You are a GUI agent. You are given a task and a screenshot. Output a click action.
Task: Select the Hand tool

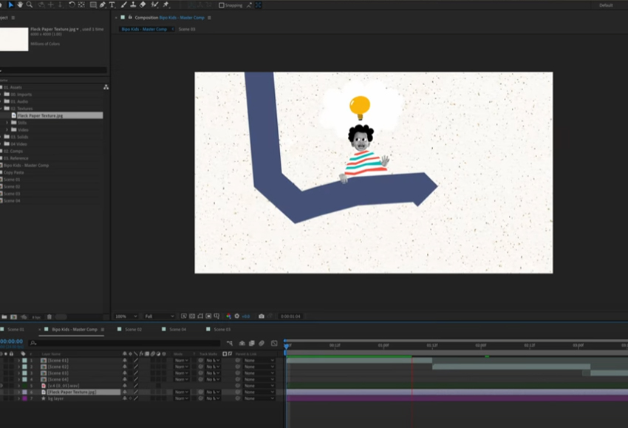point(20,5)
